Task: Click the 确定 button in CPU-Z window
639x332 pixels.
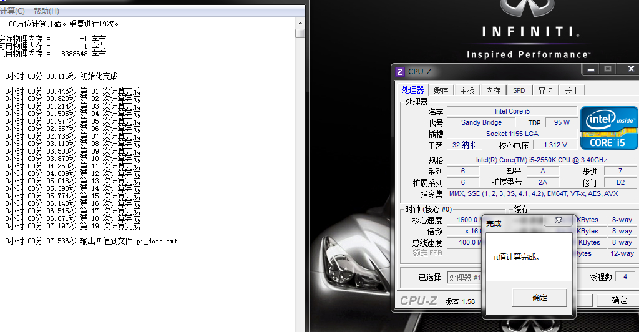Action: [619, 300]
